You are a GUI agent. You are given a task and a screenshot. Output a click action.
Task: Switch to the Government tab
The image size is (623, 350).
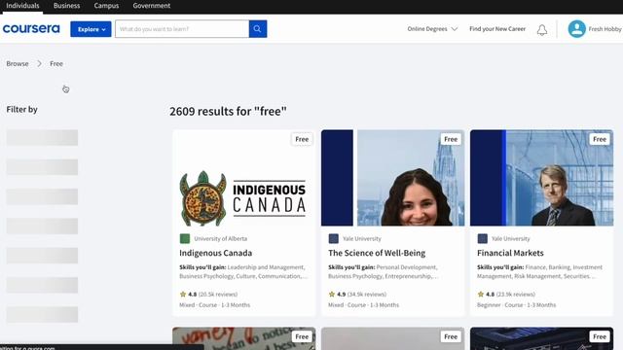tap(152, 6)
